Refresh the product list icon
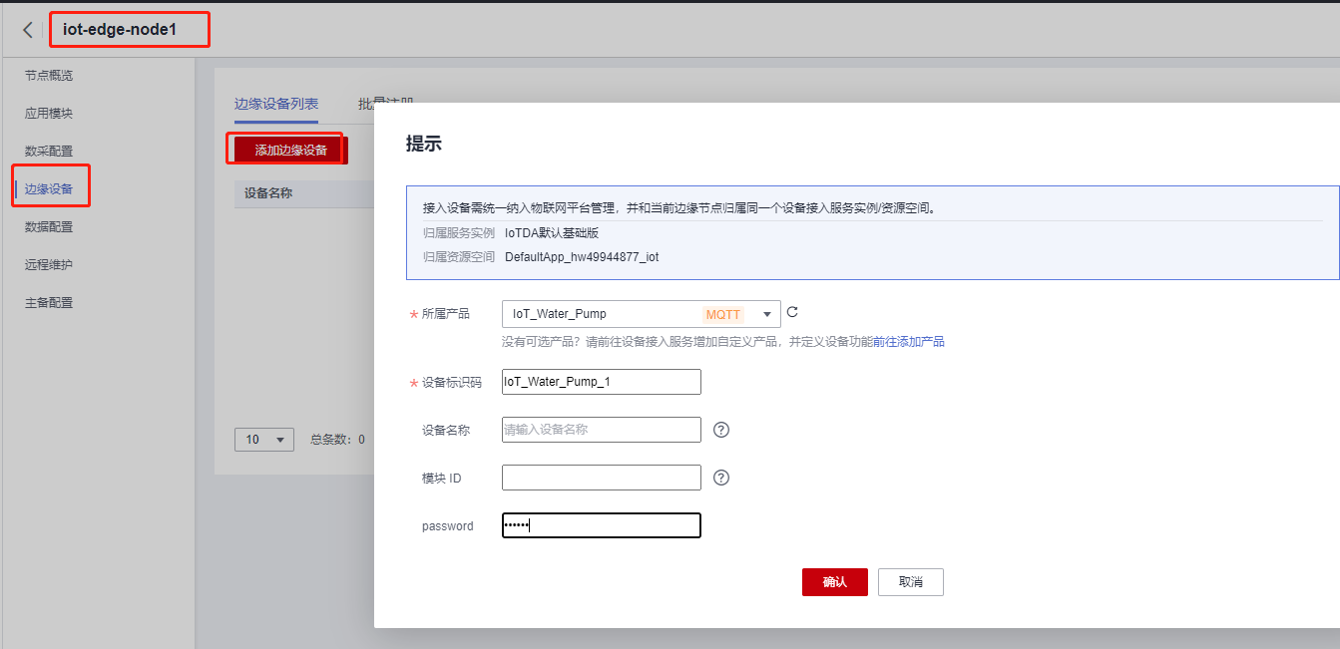 pos(792,312)
